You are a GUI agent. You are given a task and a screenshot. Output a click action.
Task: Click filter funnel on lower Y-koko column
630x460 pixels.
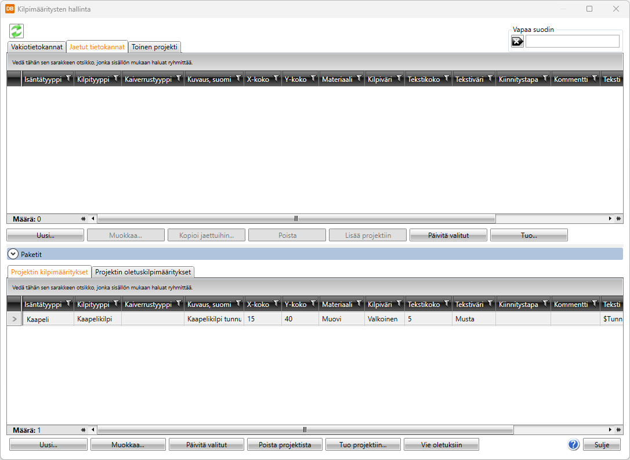(313, 303)
